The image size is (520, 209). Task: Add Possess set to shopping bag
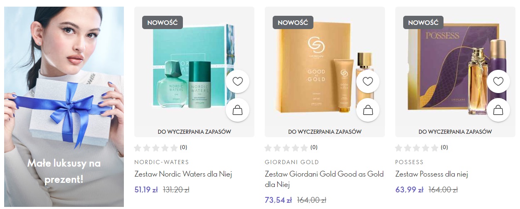tap(498, 110)
